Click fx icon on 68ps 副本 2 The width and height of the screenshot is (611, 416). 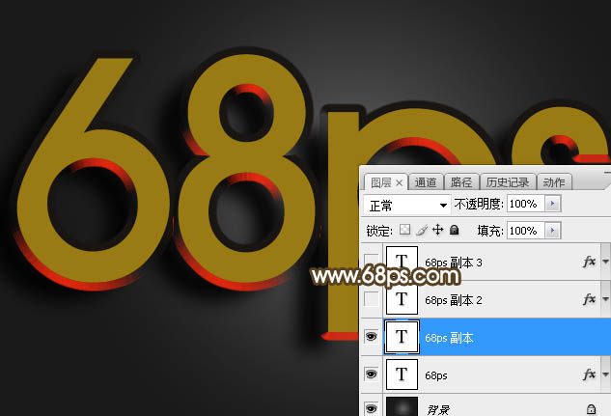590,299
